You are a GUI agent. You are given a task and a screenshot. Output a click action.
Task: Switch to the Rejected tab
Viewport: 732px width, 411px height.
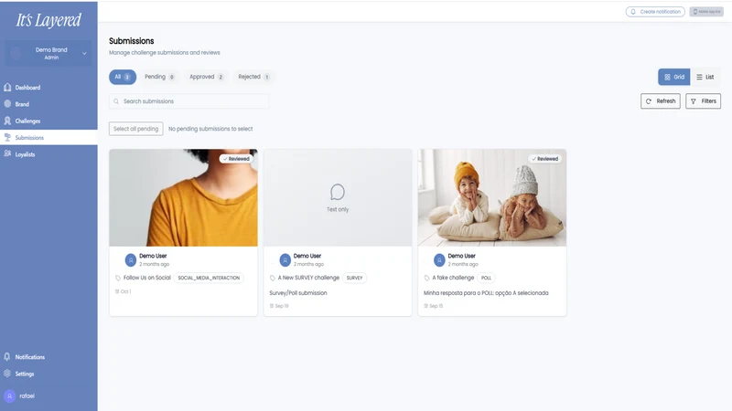(x=254, y=77)
